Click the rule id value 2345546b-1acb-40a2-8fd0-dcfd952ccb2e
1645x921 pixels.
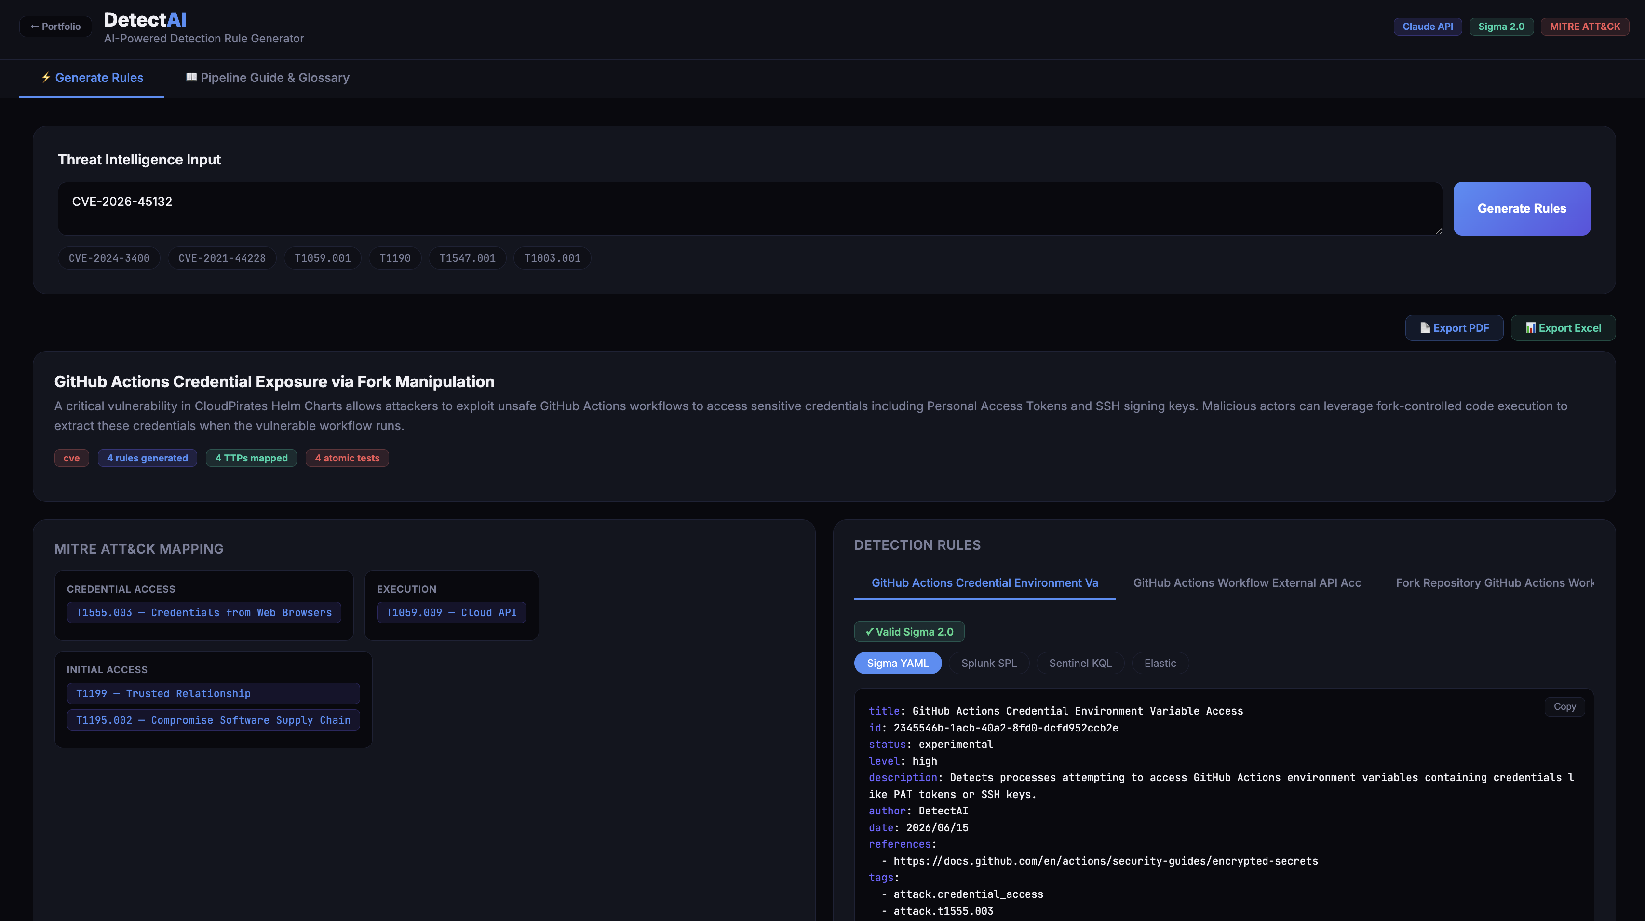pyautogui.click(x=1005, y=728)
